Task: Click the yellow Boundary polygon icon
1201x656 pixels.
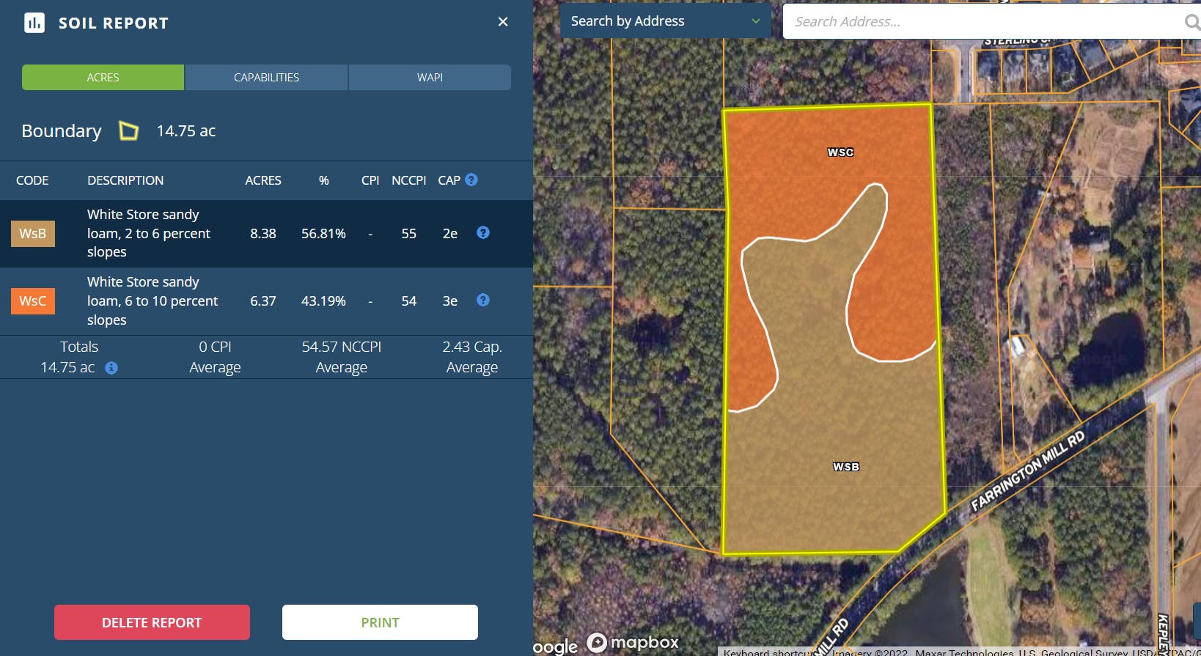Action: click(129, 131)
